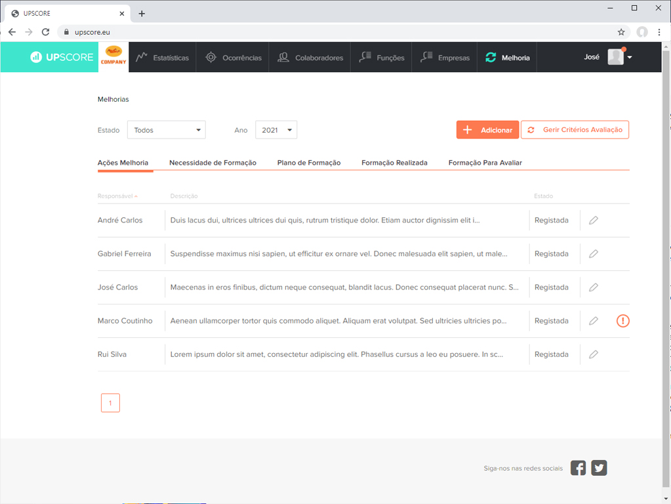Open Empresas in the navigation bar

tap(445, 57)
